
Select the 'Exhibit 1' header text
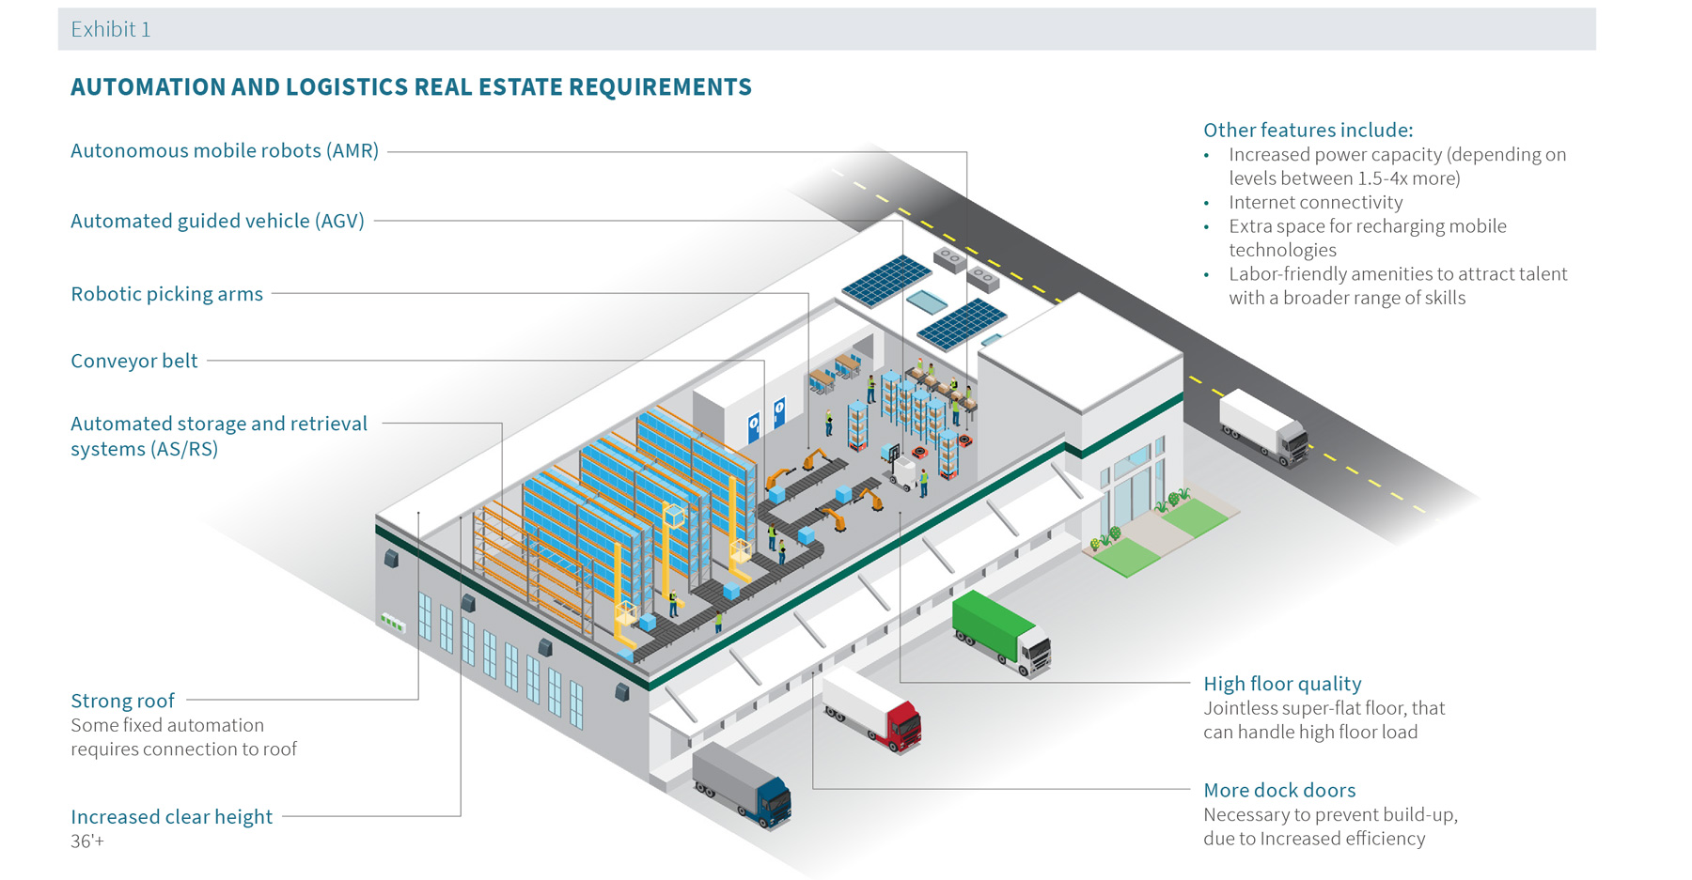tap(111, 29)
